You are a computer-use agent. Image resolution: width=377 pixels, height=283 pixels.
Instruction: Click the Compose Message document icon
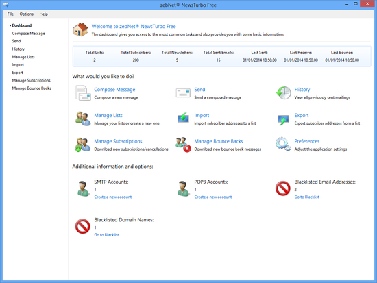coord(83,93)
